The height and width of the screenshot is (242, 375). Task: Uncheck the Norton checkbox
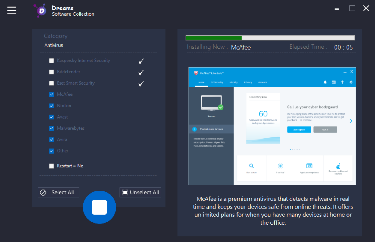[52, 106]
